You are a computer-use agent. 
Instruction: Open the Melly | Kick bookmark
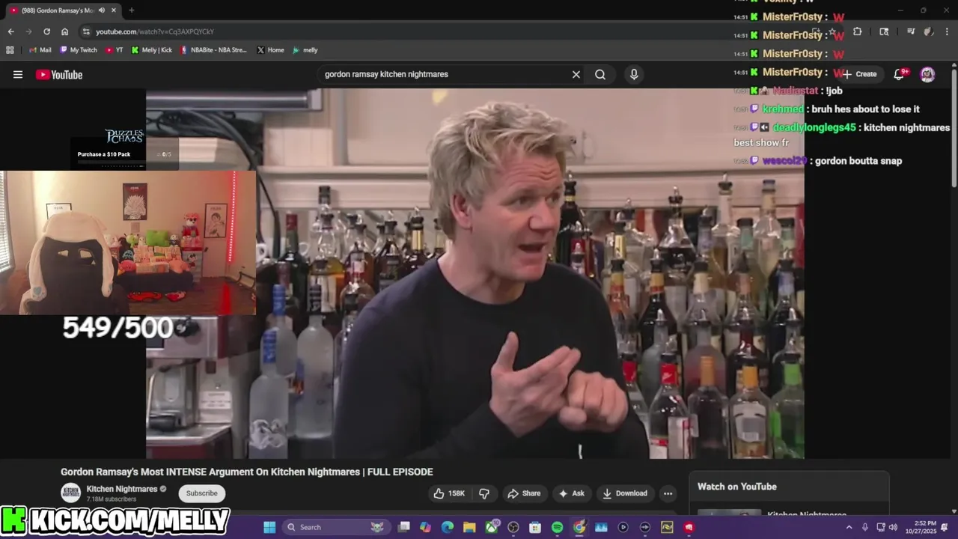pos(152,50)
